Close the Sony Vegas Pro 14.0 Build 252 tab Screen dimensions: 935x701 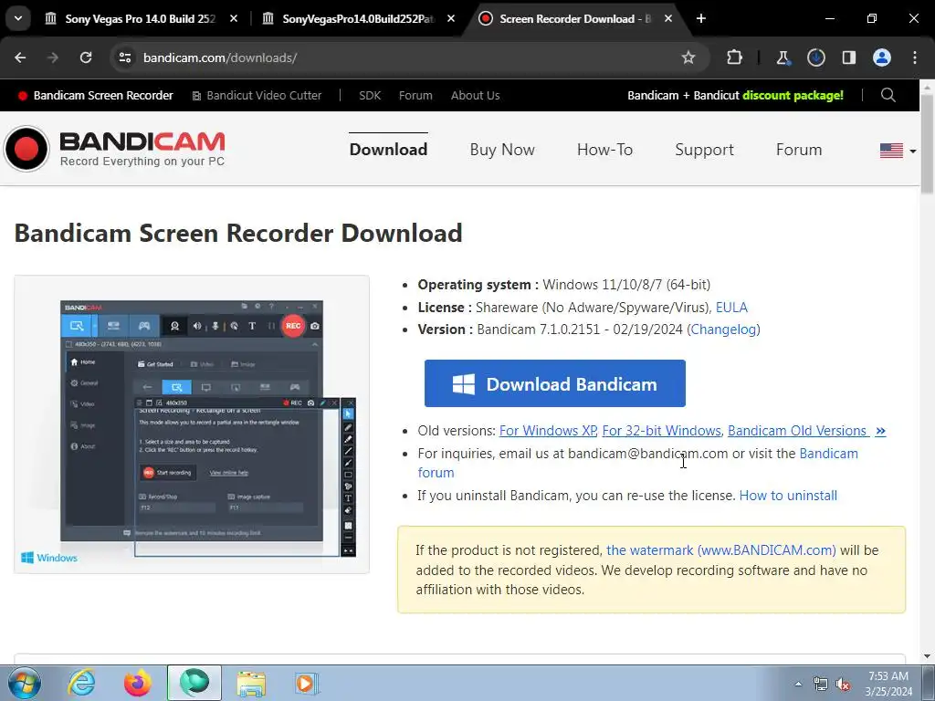tap(234, 18)
